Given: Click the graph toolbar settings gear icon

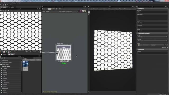Looking at the screenshot, I should [x=59, y=9].
